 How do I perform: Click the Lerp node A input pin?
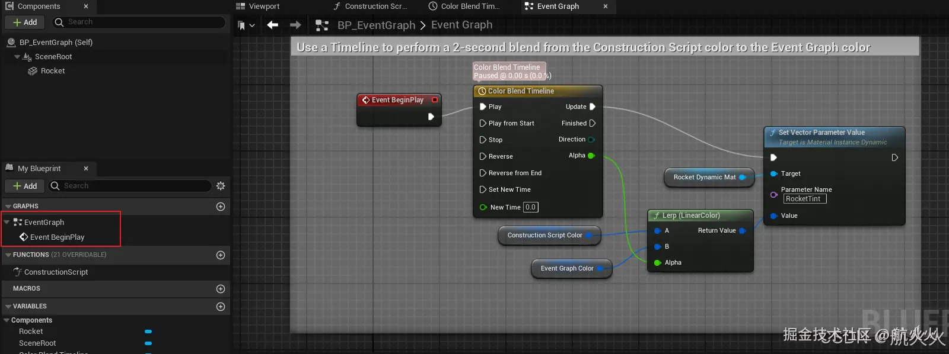[x=658, y=231]
